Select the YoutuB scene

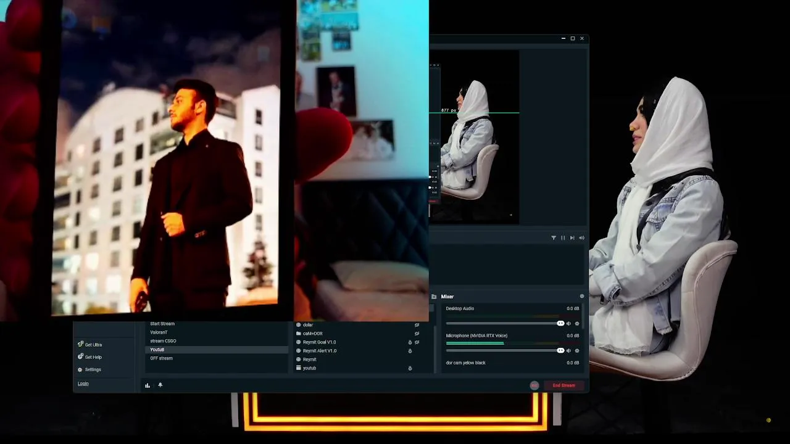pyautogui.click(x=216, y=350)
